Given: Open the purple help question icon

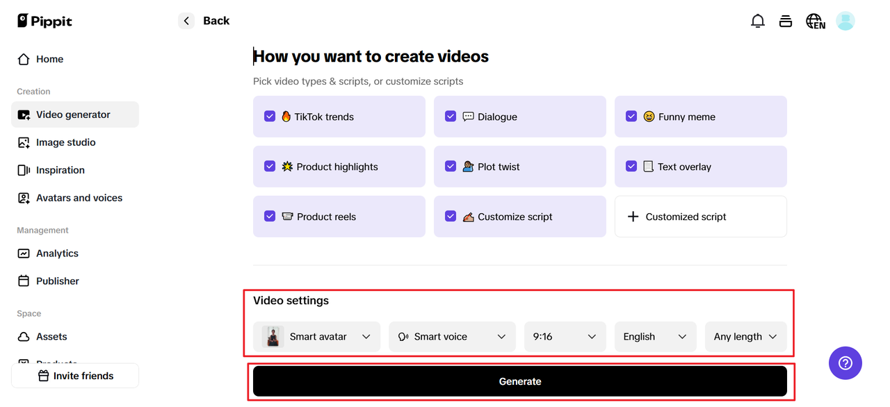Looking at the screenshot, I should pos(845,363).
